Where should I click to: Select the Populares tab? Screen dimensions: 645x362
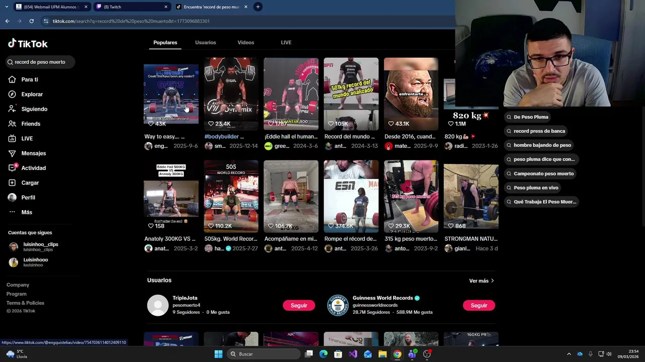pyautogui.click(x=165, y=43)
